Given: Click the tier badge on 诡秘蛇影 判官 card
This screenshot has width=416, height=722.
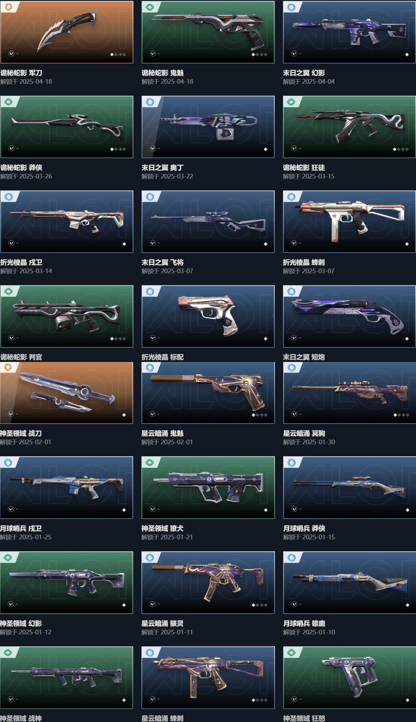Looking at the screenshot, I should 8,291.
